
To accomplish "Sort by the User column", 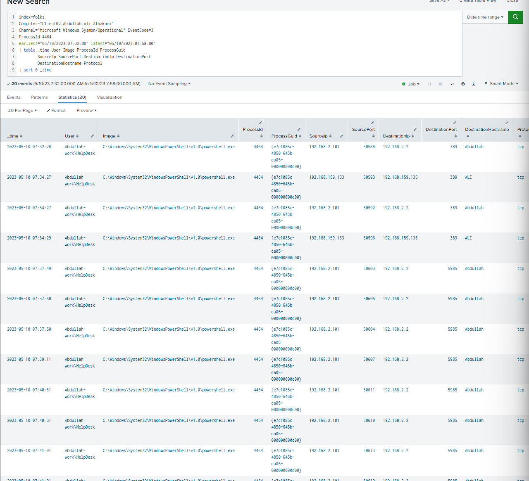I will [x=71, y=136].
